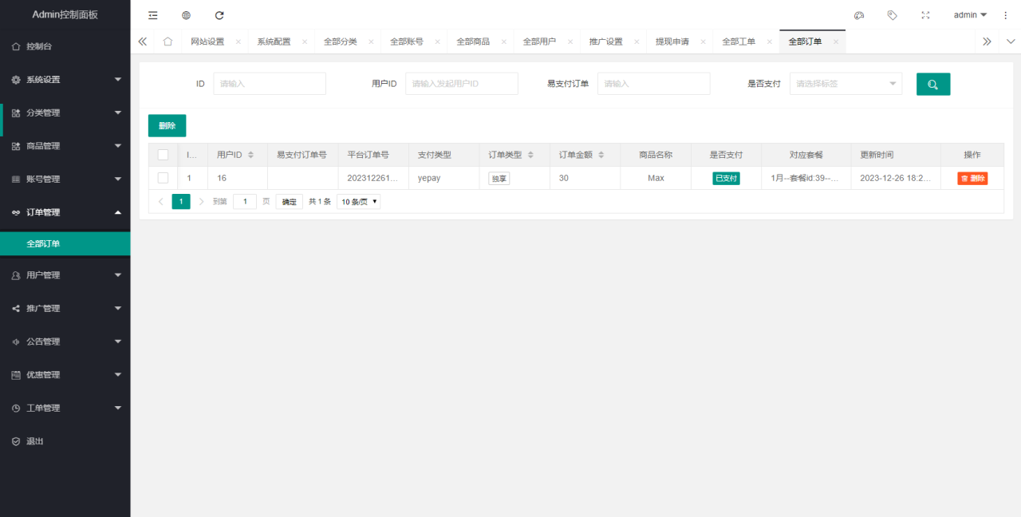Refresh the page with the reload icon
Image resolution: width=1021 pixels, height=517 pixels.
(219, 14)
